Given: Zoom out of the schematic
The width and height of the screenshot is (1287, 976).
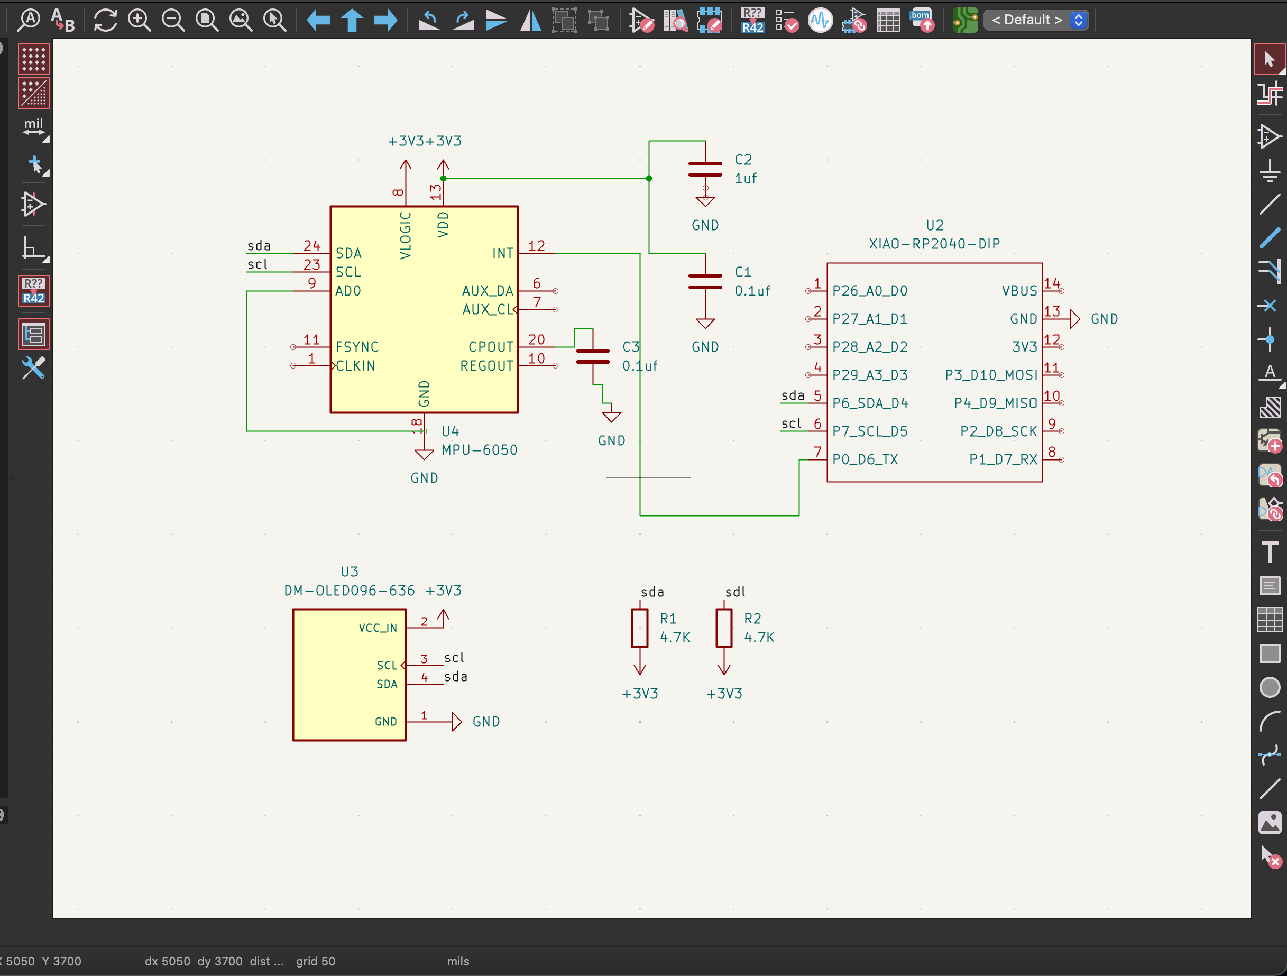Looking at the screenshot, I should click(173, 20).
